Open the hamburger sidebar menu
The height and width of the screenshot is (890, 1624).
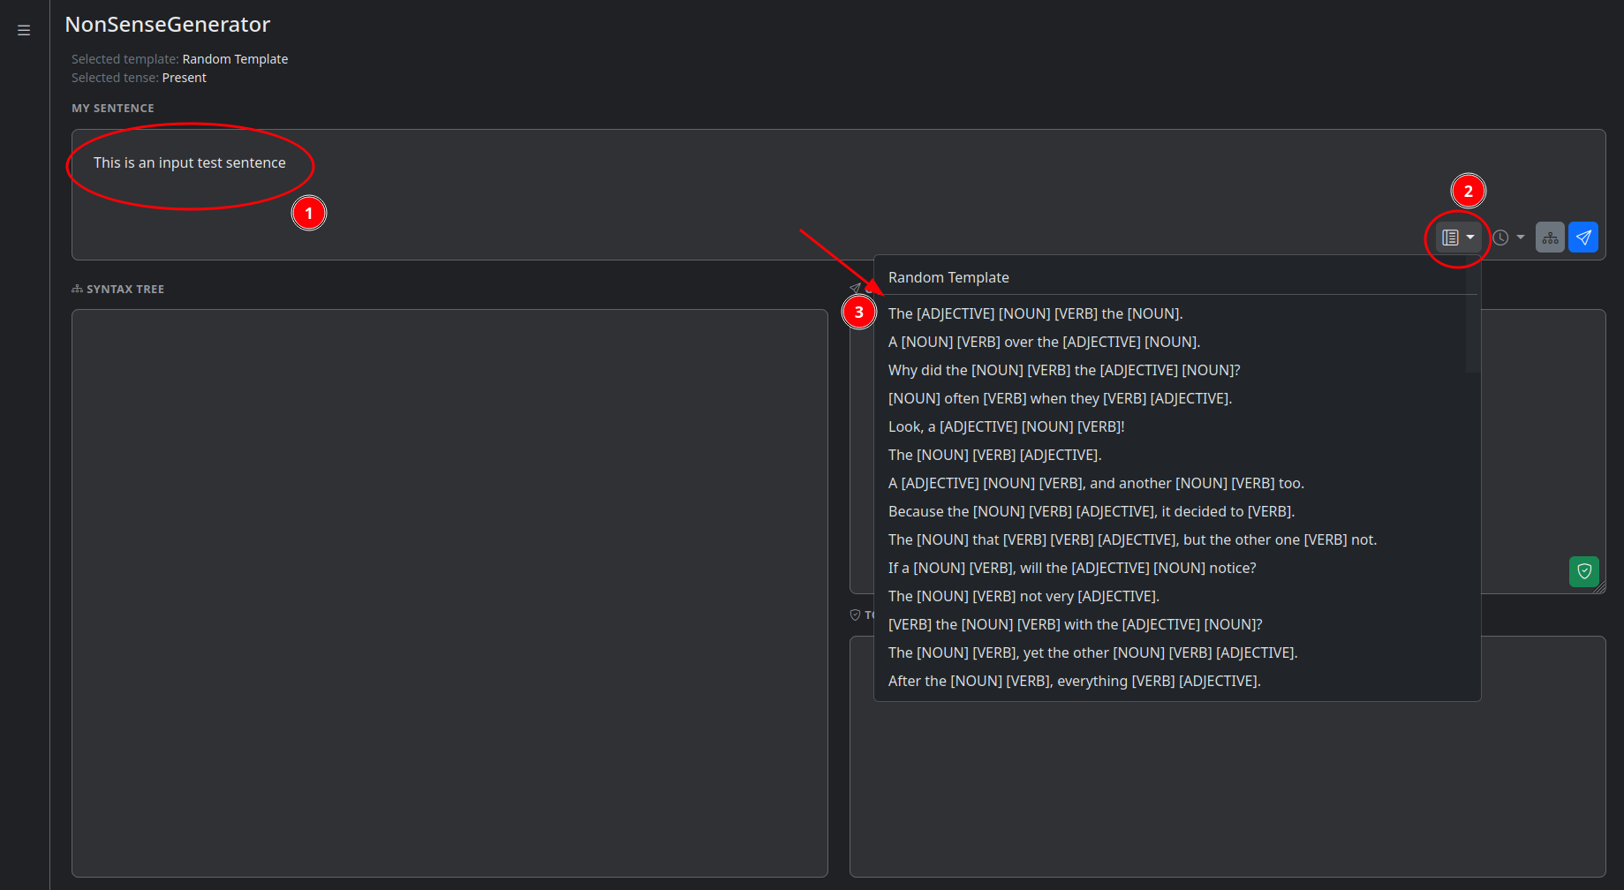point(24,30)
